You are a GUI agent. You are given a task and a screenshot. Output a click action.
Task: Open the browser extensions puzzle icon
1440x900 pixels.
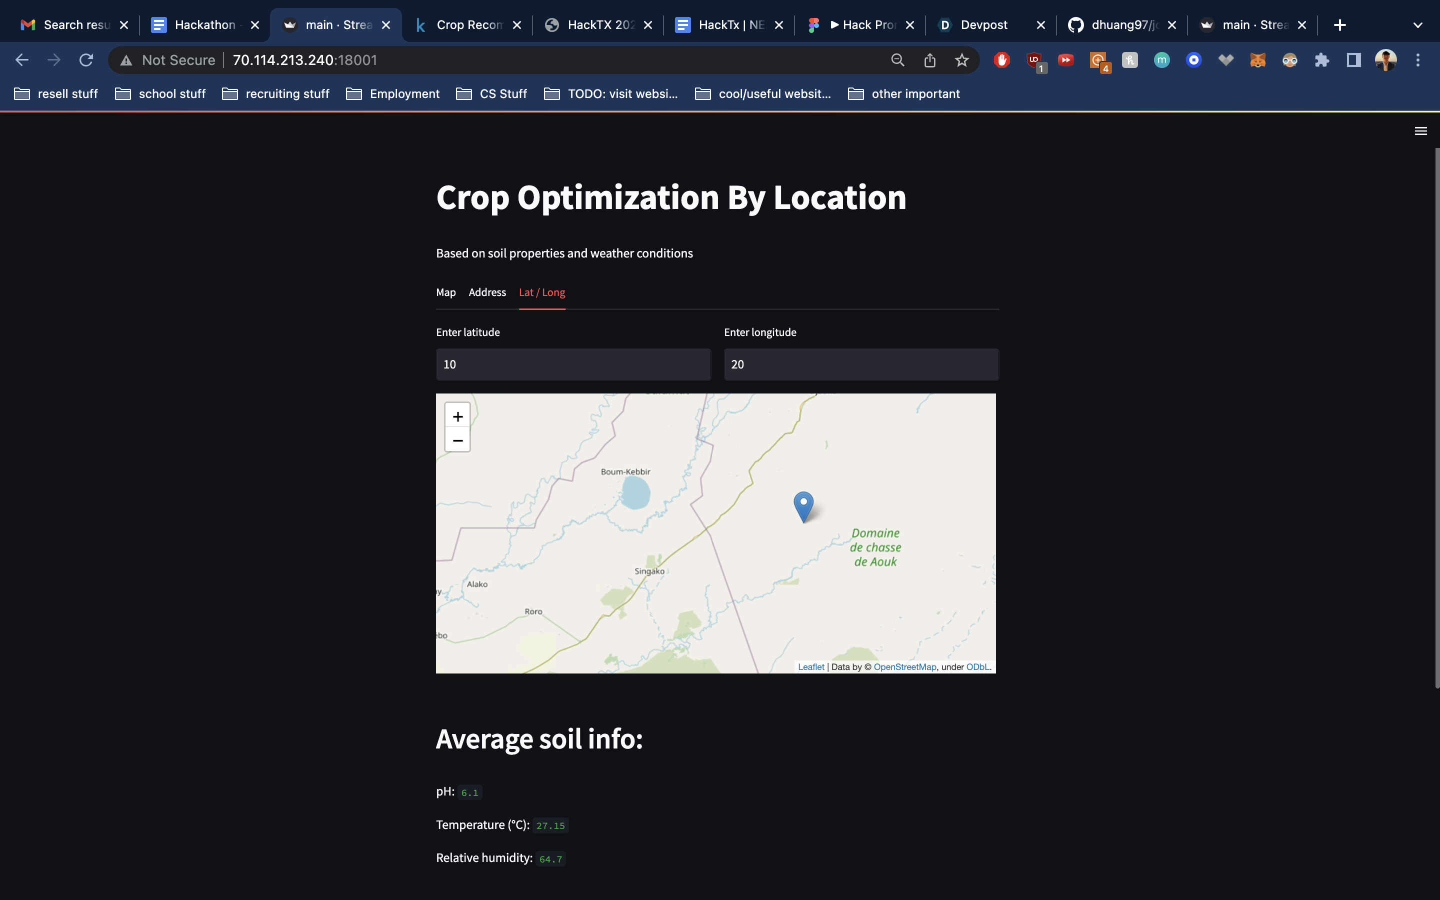1321,60
